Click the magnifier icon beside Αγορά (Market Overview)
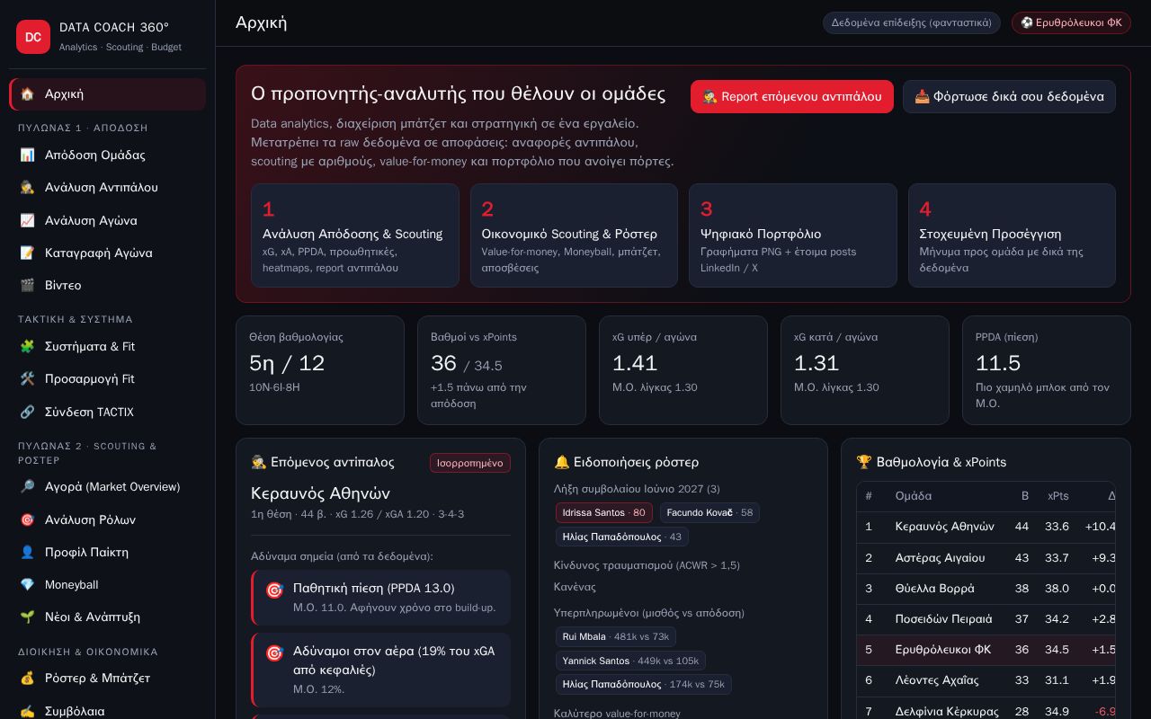Screen dimensions: 1151x719 point(27,486)
